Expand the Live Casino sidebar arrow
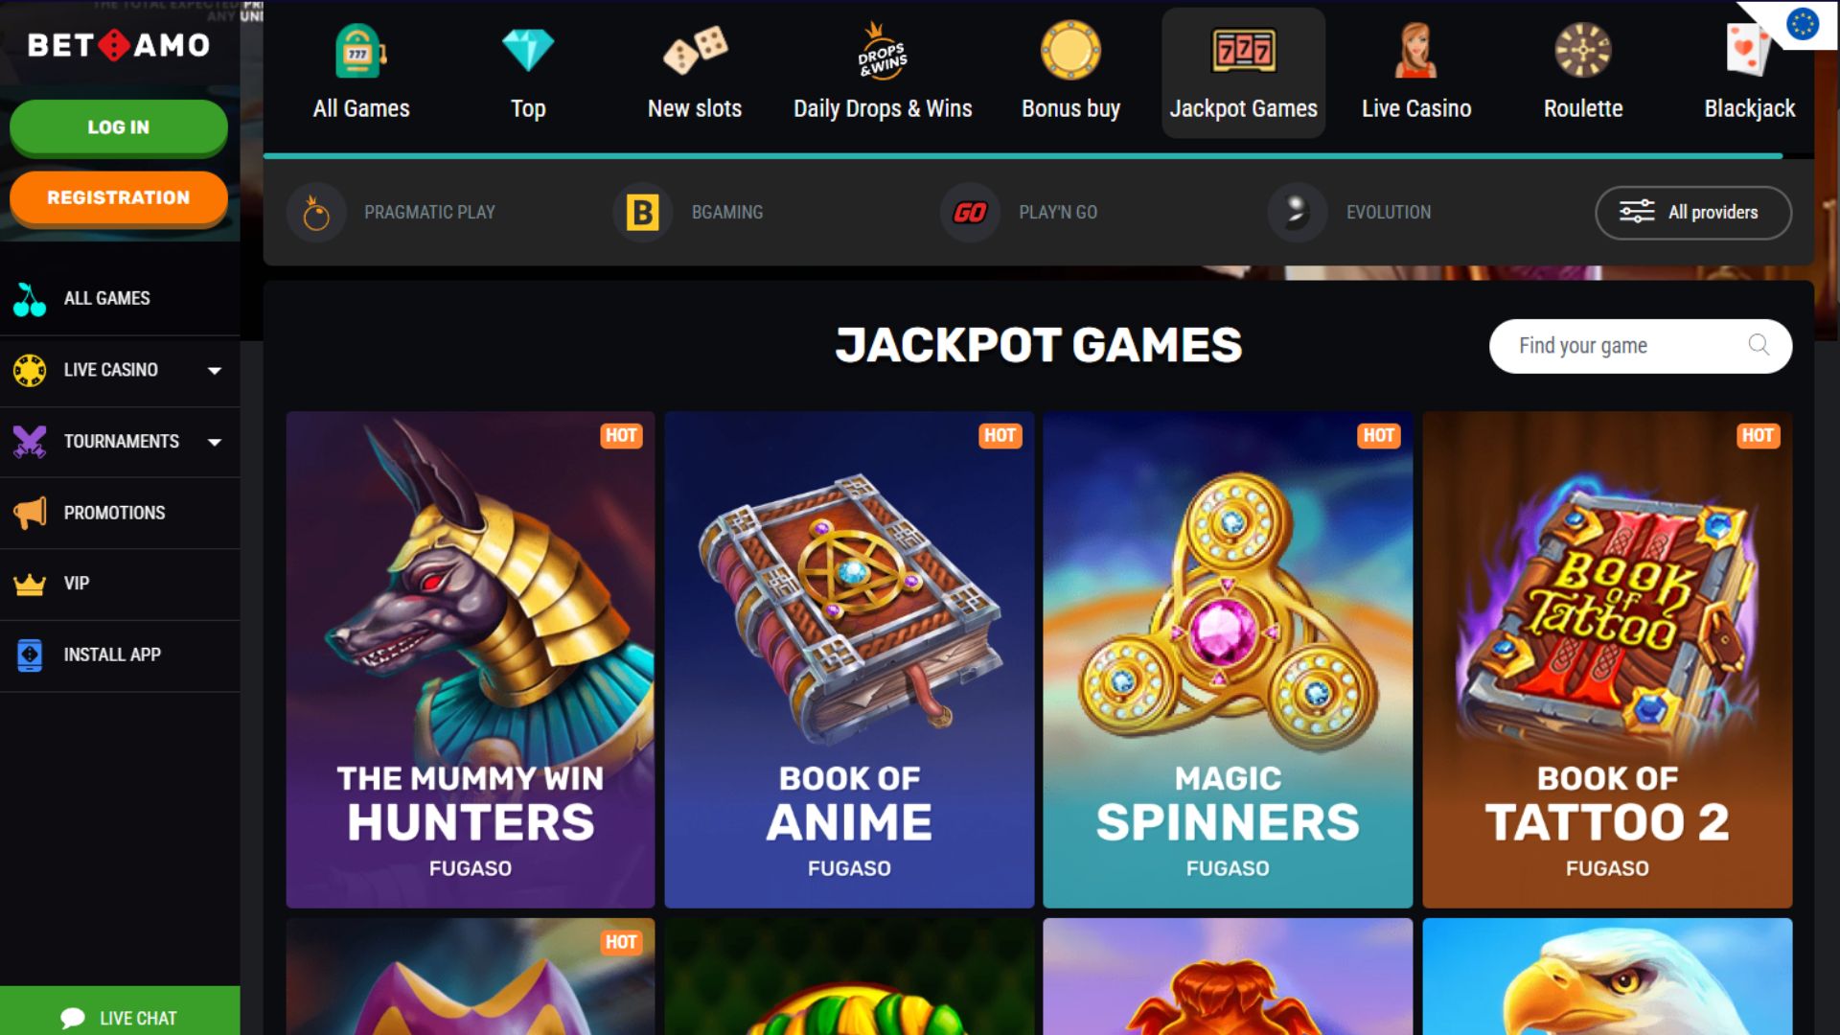1840x1035 pixels. click(215, 371)
